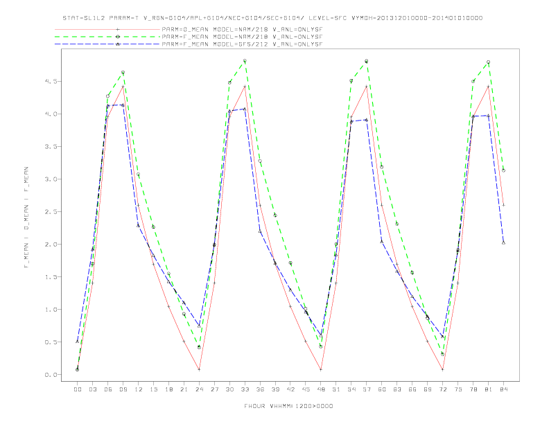The image size is (549, 424).
Task: Click x-axis tick label 24
Action: (x=199, y=389)
